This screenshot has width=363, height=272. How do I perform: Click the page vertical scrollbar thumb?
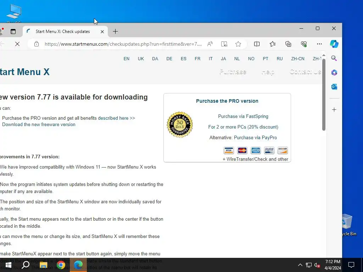click(324, 95)
